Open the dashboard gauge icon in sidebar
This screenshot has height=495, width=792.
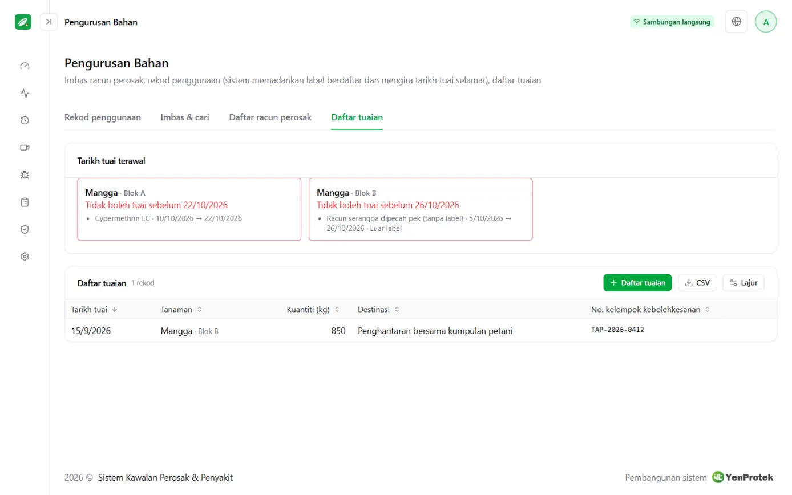tap(25, 66)
